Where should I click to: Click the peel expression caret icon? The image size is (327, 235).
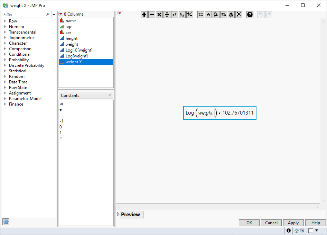pyautogui.click(x=208, y=15)
